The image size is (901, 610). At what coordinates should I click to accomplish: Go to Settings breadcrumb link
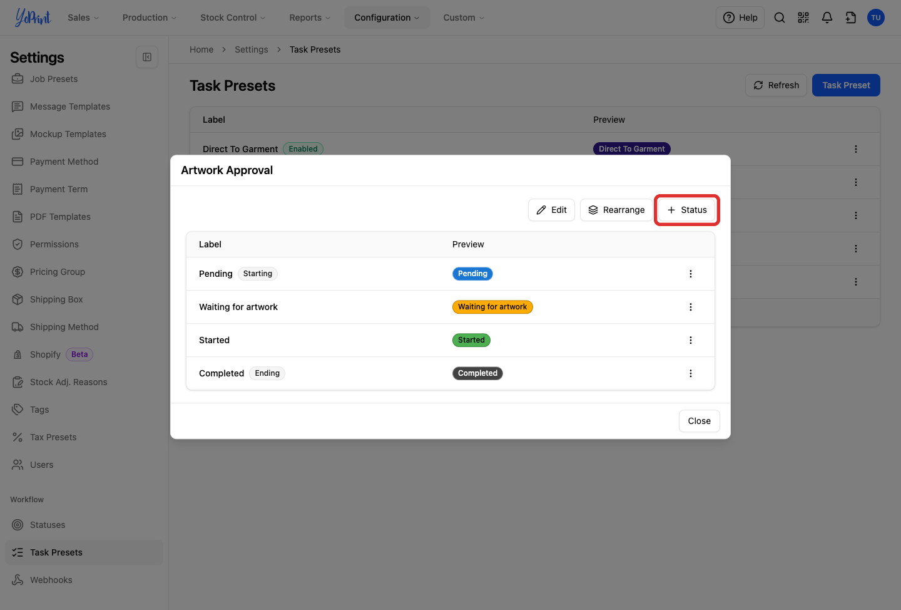(252, 49)
